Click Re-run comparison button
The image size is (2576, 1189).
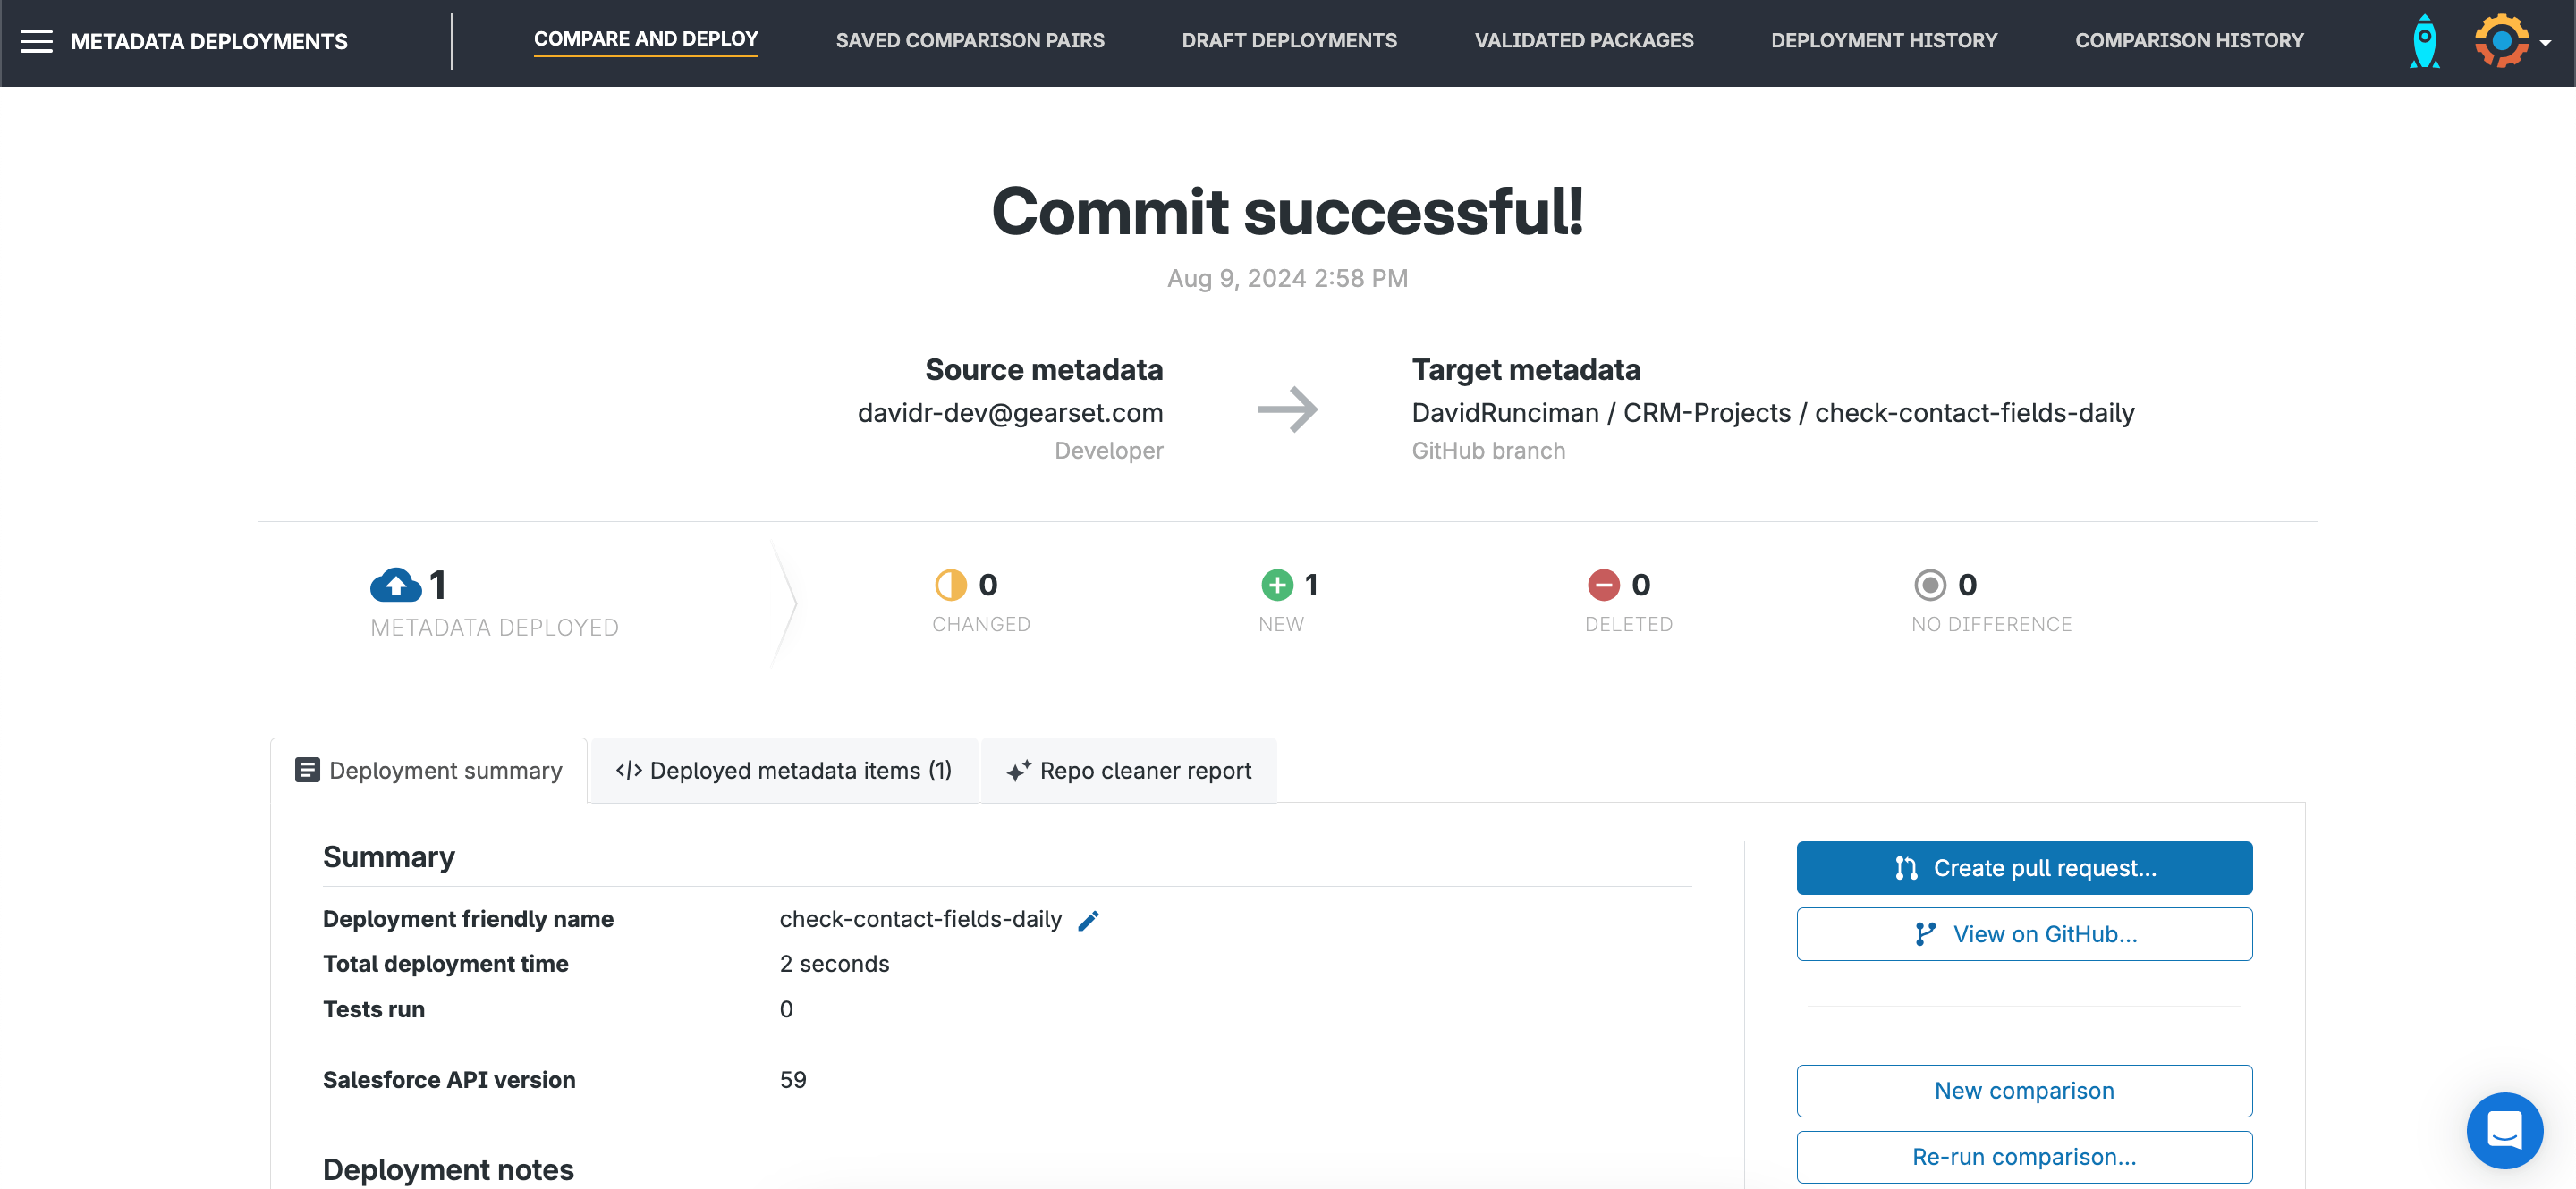(2024, 1157)
